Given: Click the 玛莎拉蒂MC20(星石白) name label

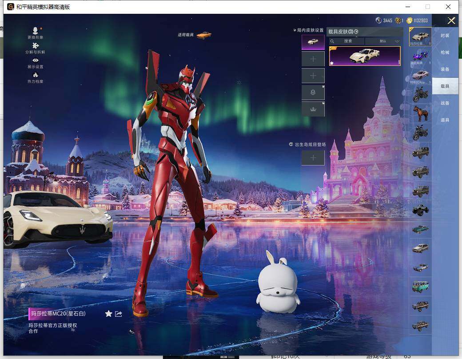Looking at the screenshot, I should pyautogui.click(x=58, y=314).
